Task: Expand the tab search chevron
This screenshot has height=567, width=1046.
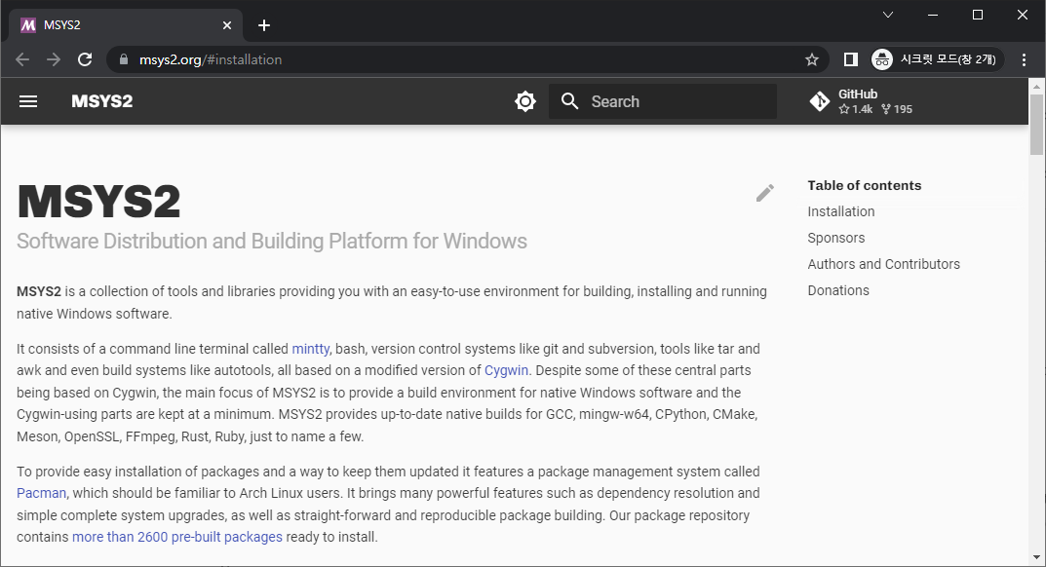Action: click(888, 15)
